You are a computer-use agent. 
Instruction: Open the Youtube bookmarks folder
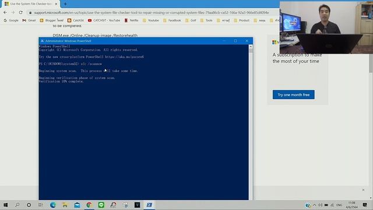(150, 20)
